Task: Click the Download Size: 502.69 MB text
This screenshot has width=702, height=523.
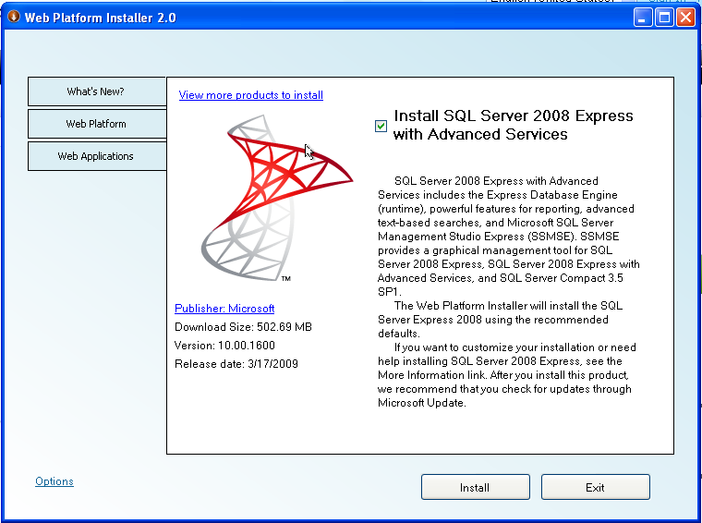Action: click(243, 327)
